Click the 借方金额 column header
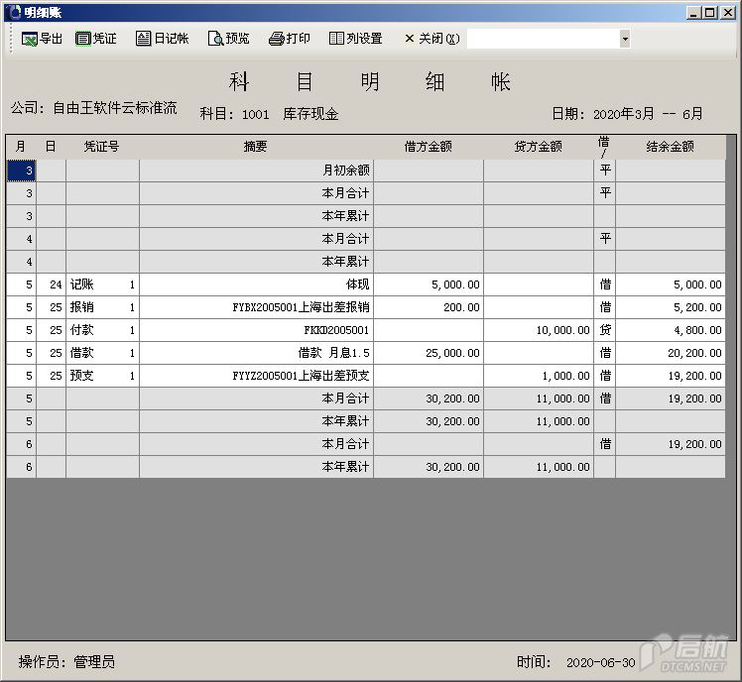The width and height of the screenshot is (742, 682). coord(429,147)
